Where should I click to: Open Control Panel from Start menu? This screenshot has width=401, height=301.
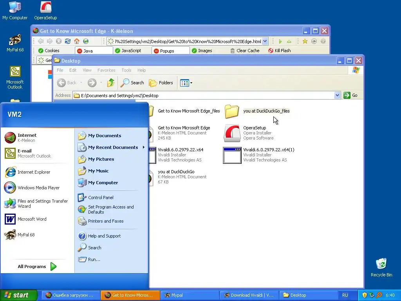(112, 198)
